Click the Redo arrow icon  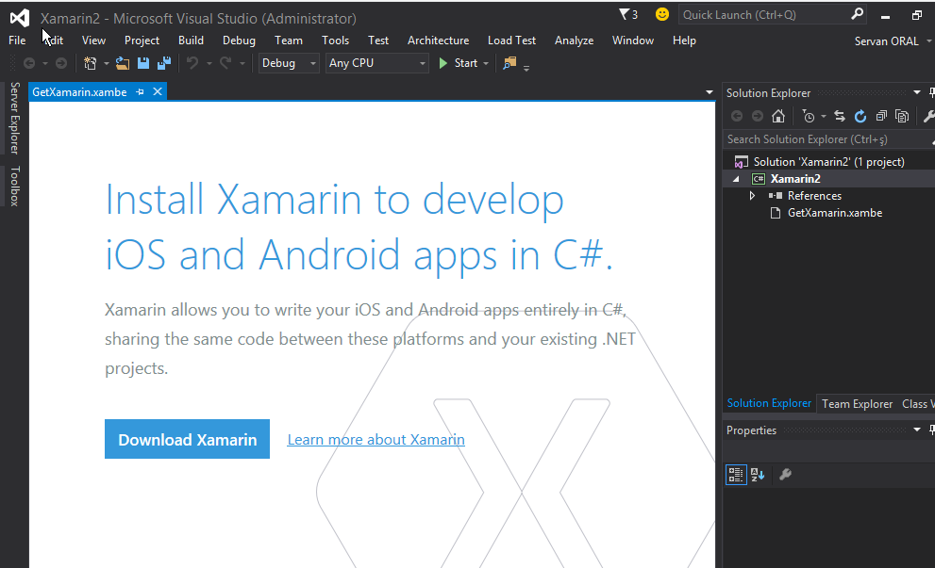tap(225, 62)
